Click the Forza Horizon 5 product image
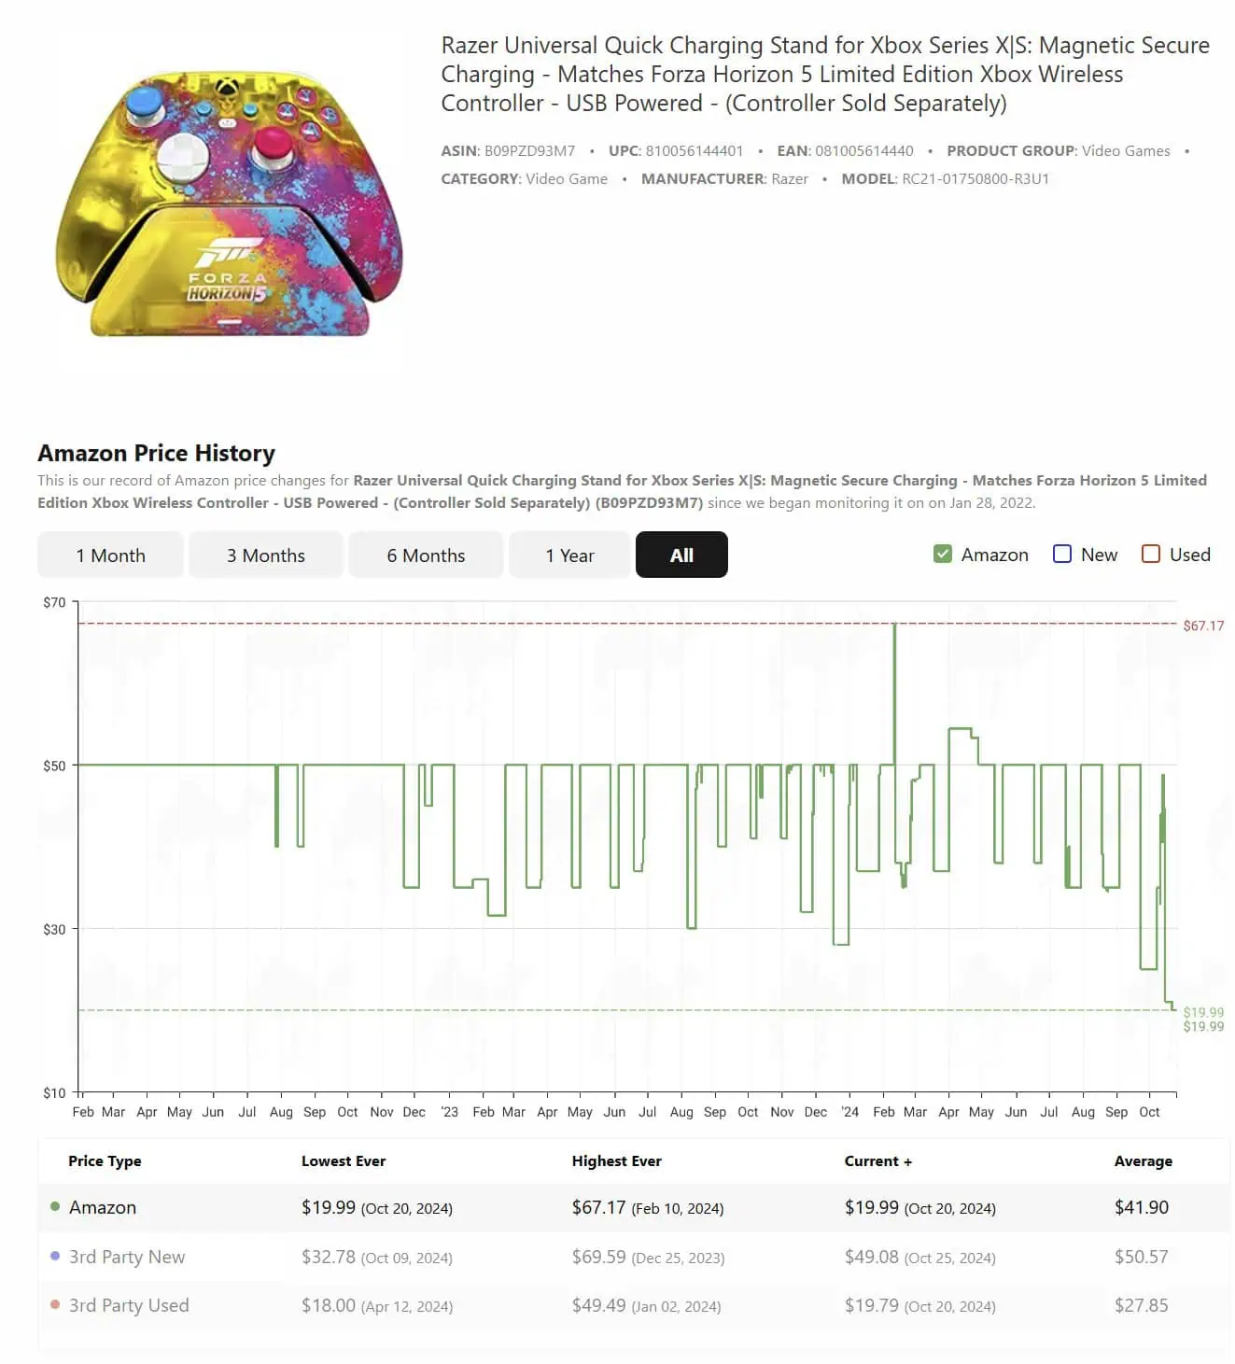The image size is (1235, 1364). (x=230, y=205)
